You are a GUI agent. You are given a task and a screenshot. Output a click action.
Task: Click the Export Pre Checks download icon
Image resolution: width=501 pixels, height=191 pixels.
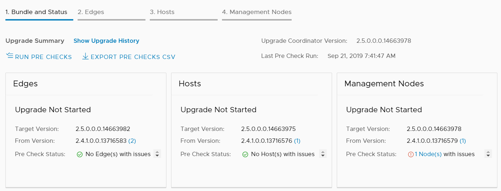coord(86,56)
